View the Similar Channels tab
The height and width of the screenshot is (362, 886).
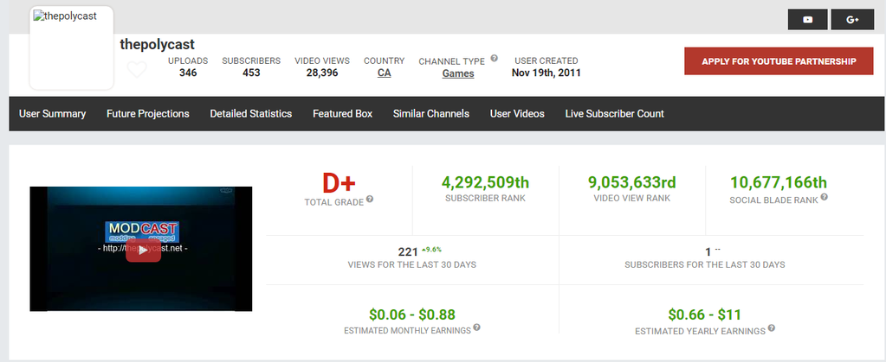point(431,114)
